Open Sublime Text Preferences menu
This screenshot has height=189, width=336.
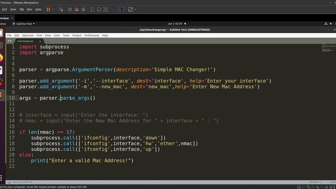coord(92,35)
